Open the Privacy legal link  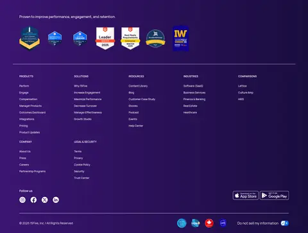pyautogui.click(x=78, y=158)
